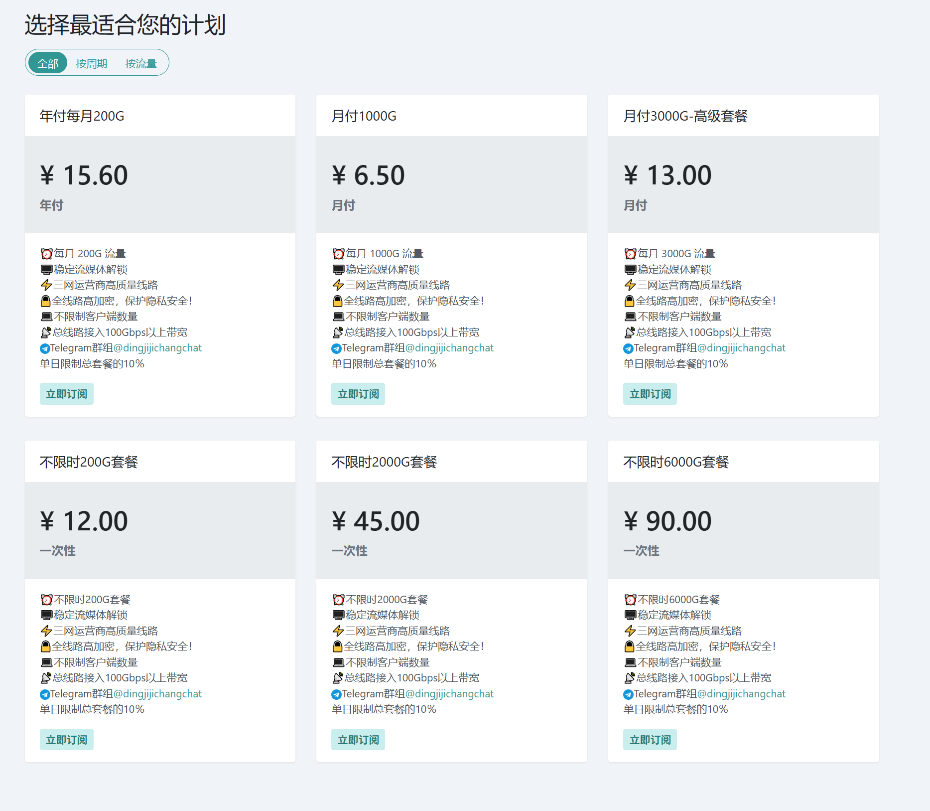The image size is (930, 811).
Task: Click the lock icon in 月付3000G-高级套餐 card
Action: (x=629, y=301)
